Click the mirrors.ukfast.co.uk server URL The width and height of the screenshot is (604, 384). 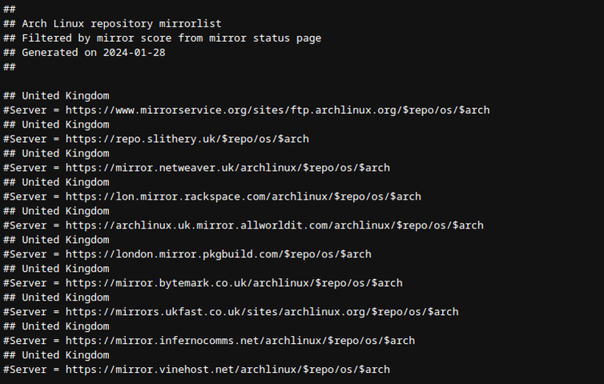[x=262, y=312]
